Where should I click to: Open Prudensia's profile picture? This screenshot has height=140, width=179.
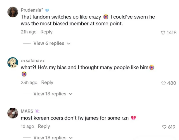point(13,12)
